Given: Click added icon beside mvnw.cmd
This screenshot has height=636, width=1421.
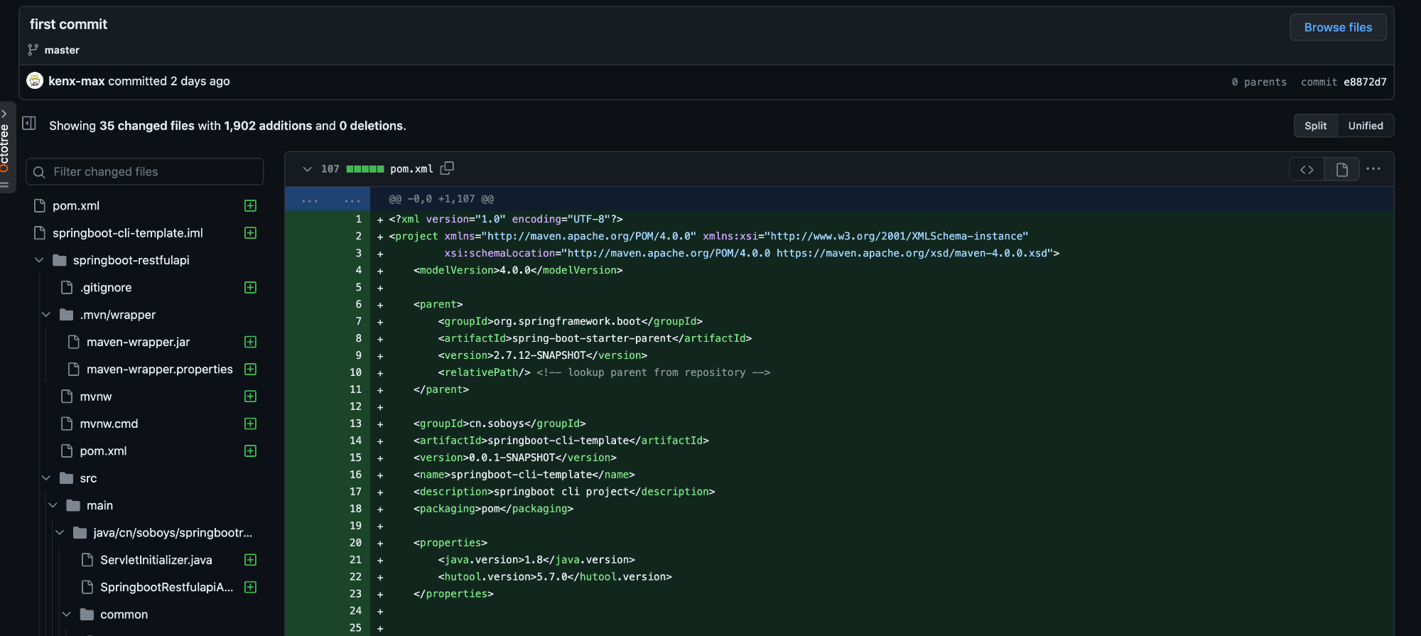Looking at the screenshot, I should (250, 424).
